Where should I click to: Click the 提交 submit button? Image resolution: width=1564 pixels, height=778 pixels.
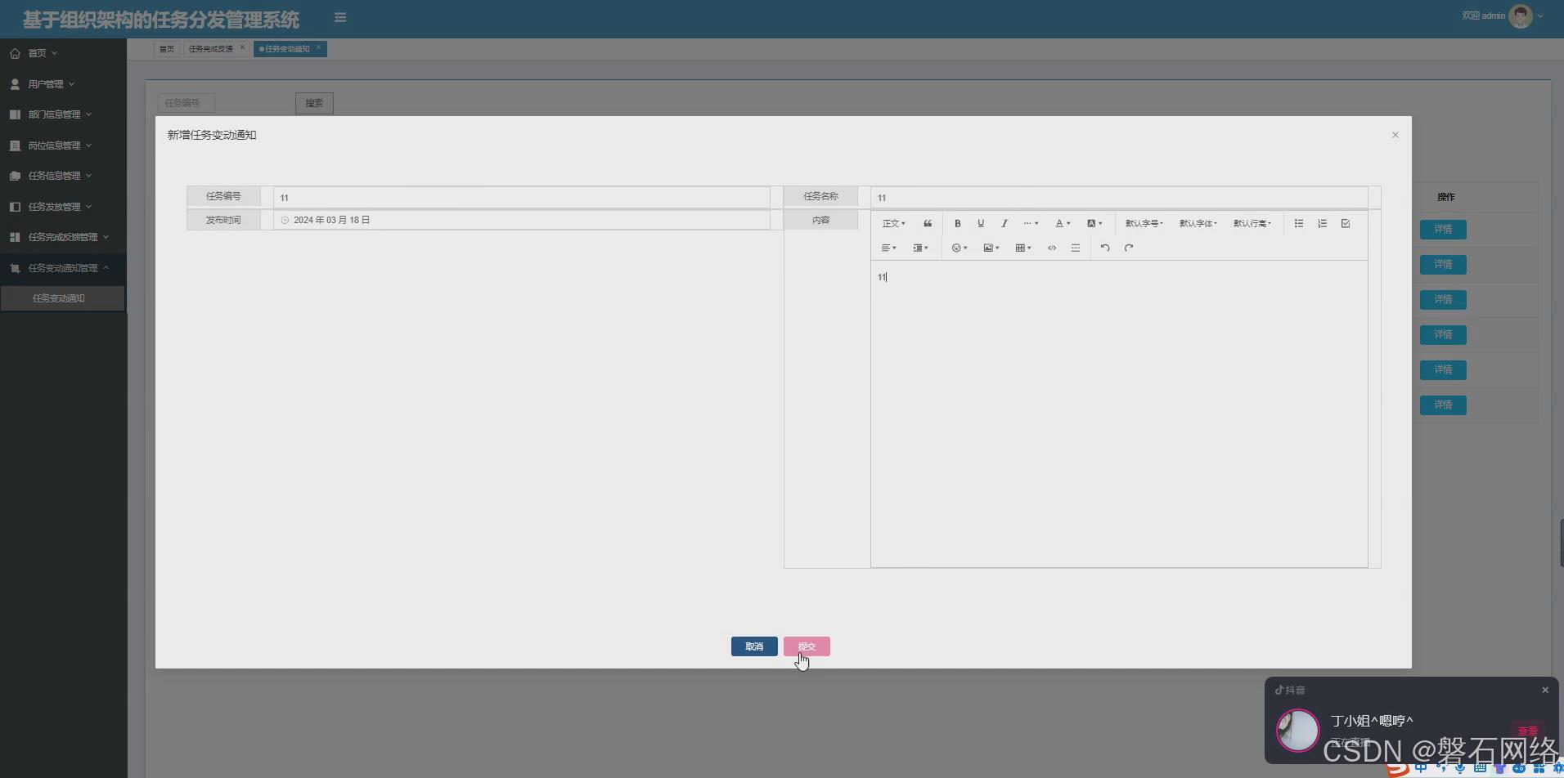point(807,646)
